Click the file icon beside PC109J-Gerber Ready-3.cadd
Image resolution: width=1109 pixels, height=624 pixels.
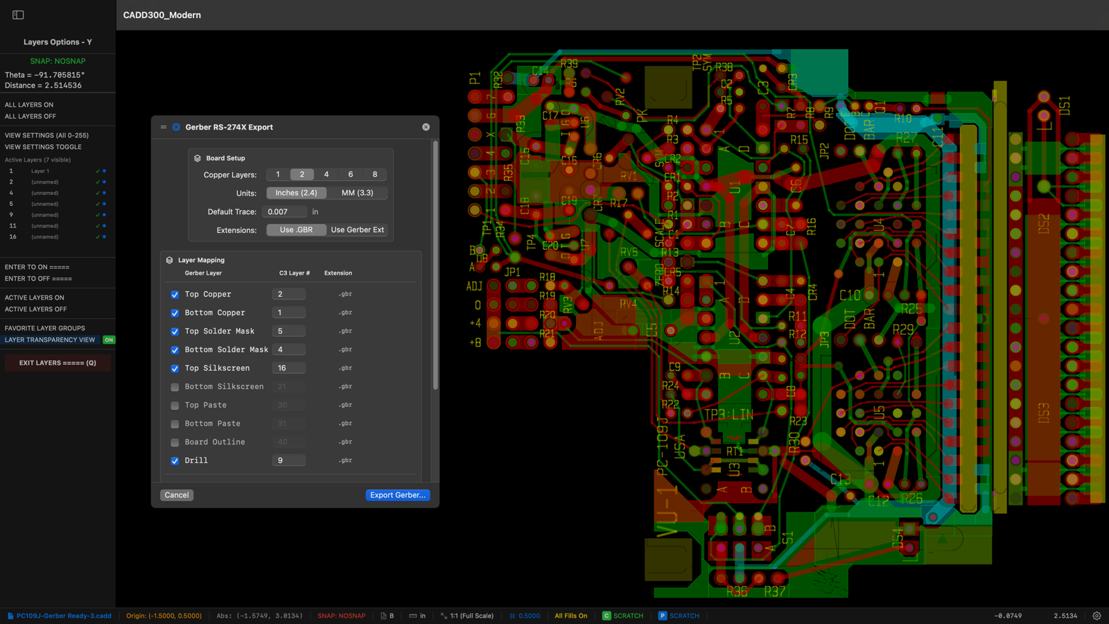click(10, 616)
